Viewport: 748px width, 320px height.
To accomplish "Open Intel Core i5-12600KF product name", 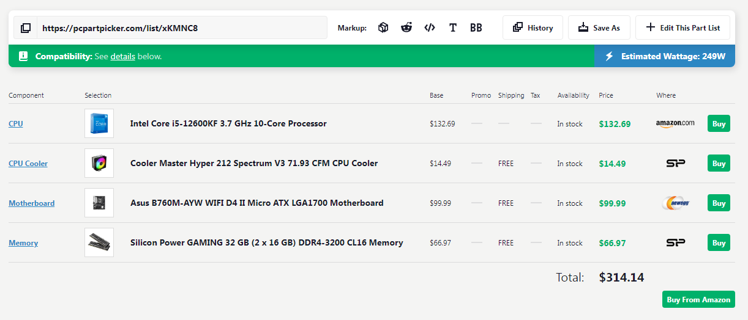I will pos(228,123).
